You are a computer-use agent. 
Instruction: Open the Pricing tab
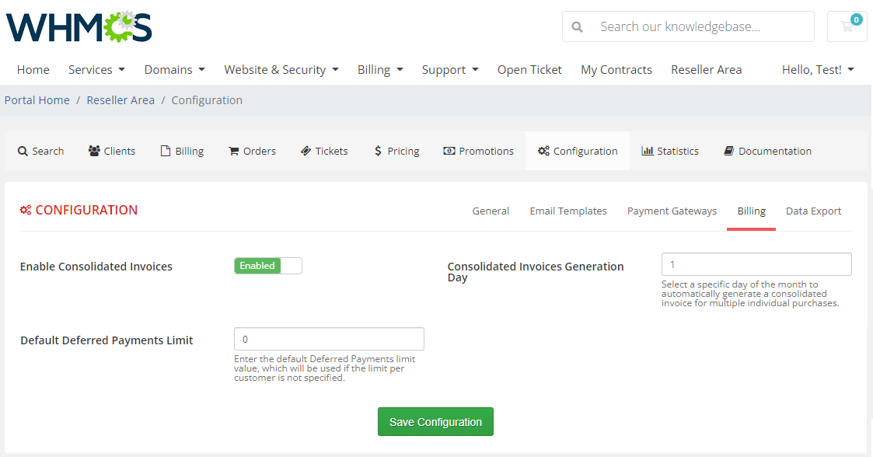396,151
